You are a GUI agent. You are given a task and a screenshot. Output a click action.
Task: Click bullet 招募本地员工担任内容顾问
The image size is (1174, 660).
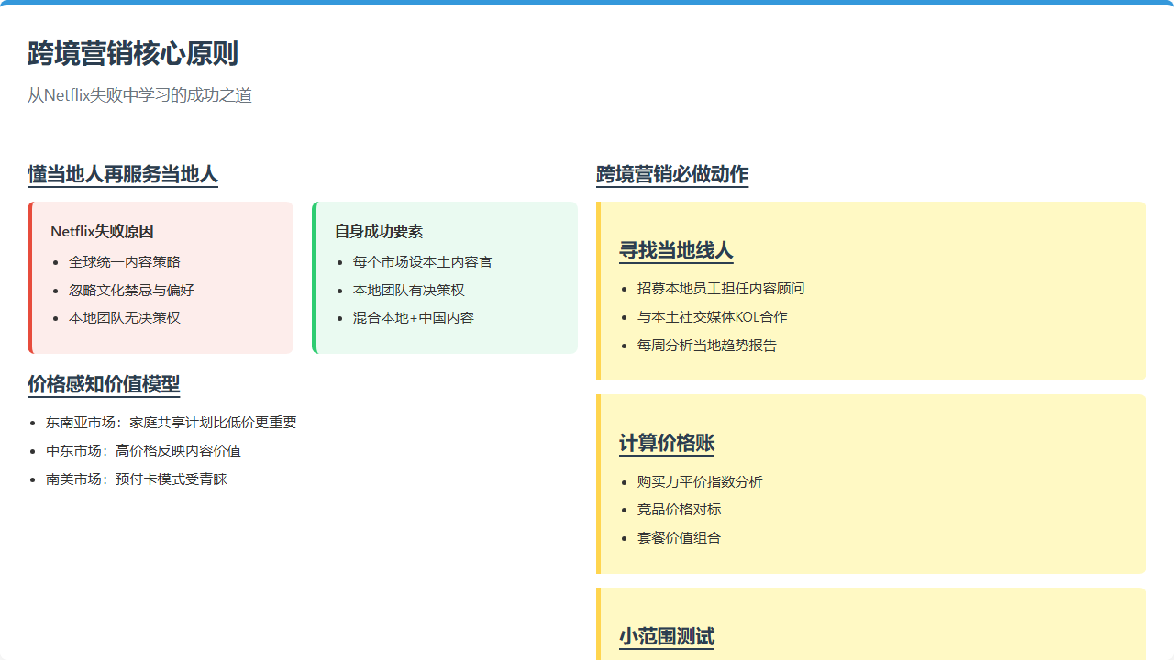[x=721, y=289]
